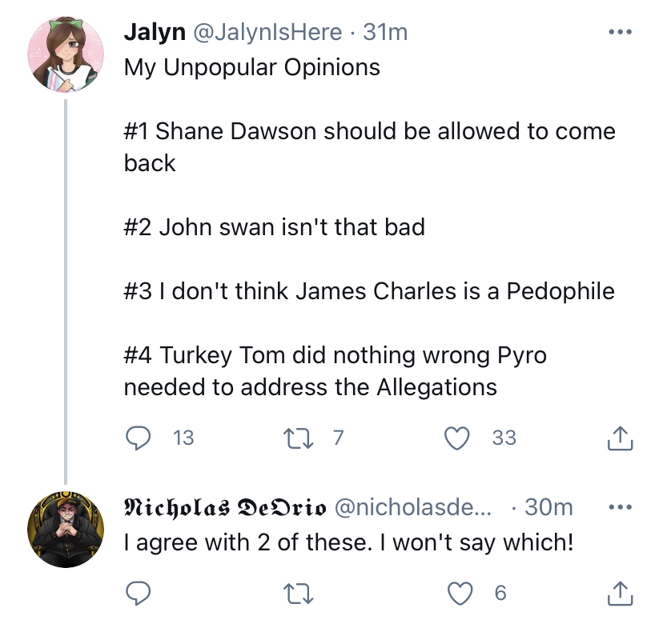Open Nicholas DeOrio display name link
This screenshot has height=628, width=663.
point(225,507)
